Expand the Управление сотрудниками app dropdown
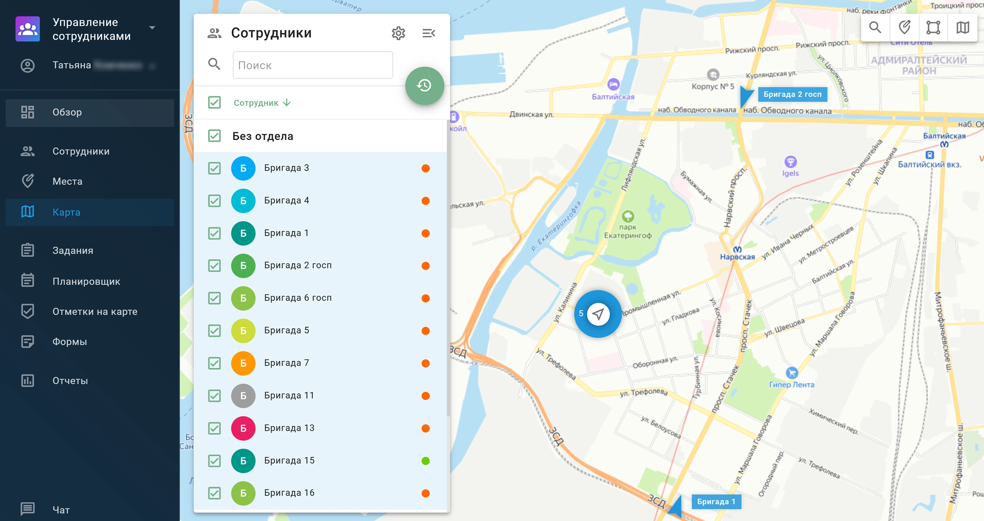984x521 pixels. tap(152, 28)
